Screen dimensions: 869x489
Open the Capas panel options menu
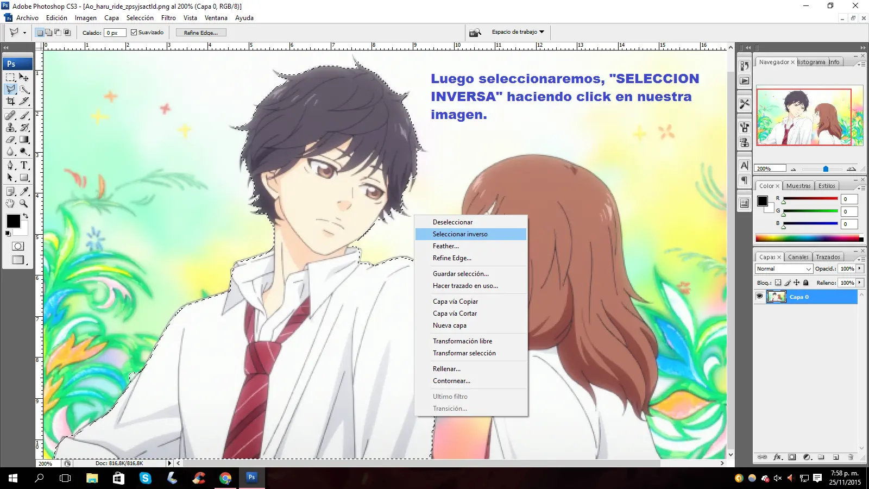(861, 259)
